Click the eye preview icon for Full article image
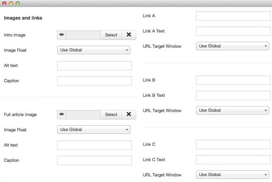This screenshot has height=182, width=272. coord(62,114)
